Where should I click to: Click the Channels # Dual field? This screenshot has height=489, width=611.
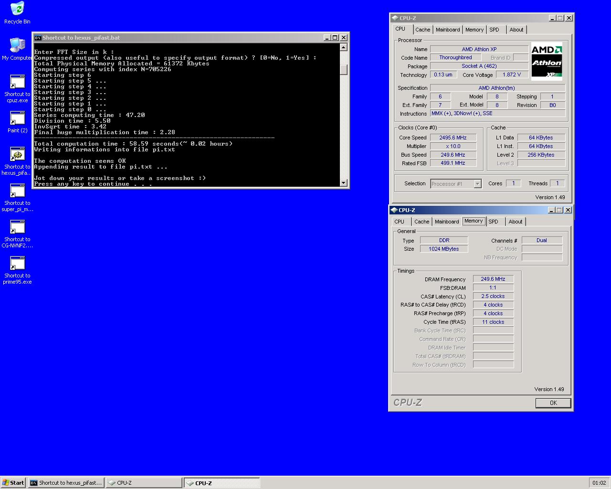pyautogui.click(x=542, y=240)
